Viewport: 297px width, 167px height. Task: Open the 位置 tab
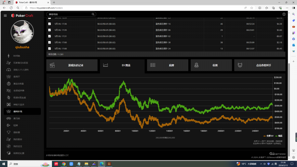tap(211, 65)
